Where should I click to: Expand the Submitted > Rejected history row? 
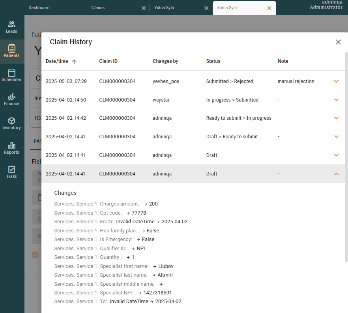click(336, 81)
